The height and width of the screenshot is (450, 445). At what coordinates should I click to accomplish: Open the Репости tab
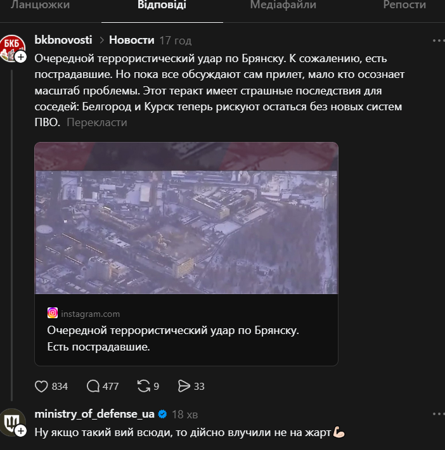404,5
